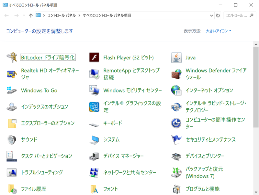
Task: Open the Intel Graphics settings icon
Action: [94, 107]
